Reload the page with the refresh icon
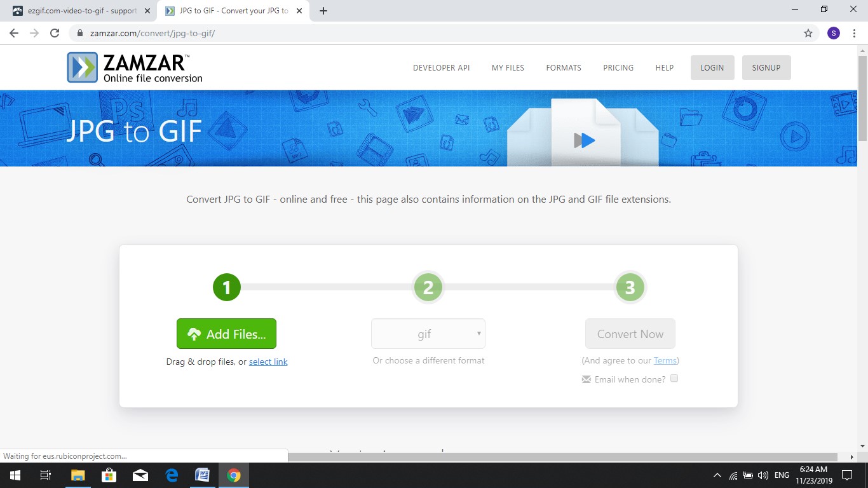This screenshot has height=488, width=868. pos(55,33)
